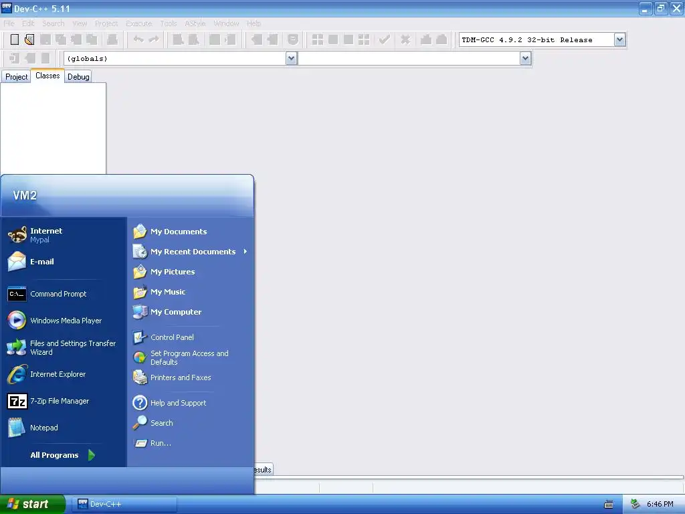The width and height of the screenshot is (685, 514).
Task: Open the Search menu in menu bar
Action: coord(54,23)
